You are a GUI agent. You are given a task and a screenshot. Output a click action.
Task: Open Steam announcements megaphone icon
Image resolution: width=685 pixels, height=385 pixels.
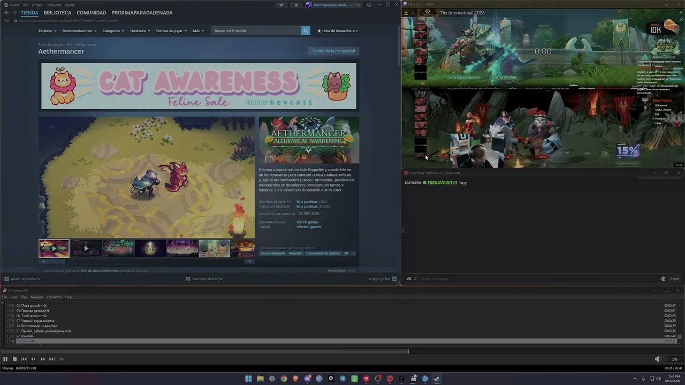pyautogui.click(x=281, y=5)
